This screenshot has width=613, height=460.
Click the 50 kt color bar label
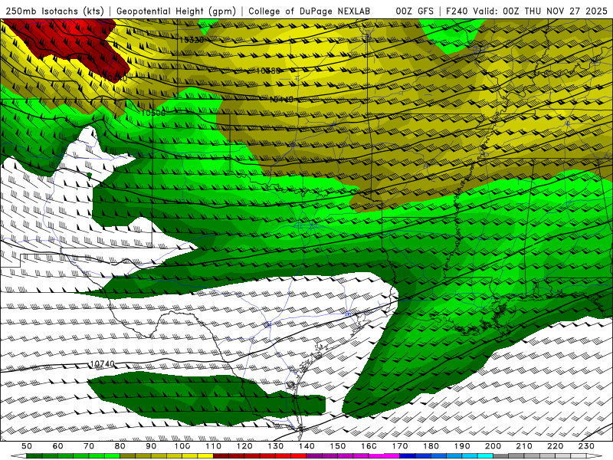pyautogui.click(x=26, y=446)
